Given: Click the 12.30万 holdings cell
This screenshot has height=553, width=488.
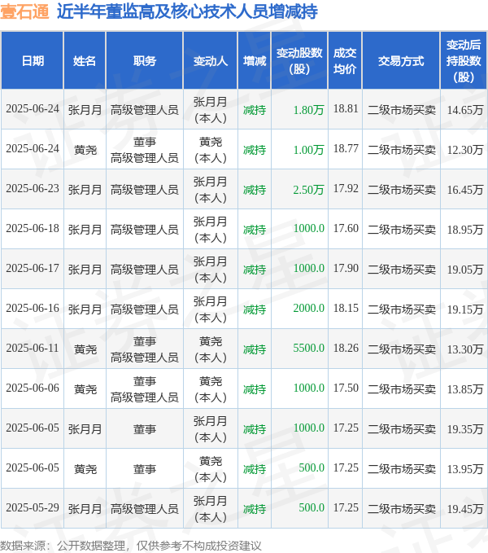Looking at the screenshot, I should [x=464, y=150].
